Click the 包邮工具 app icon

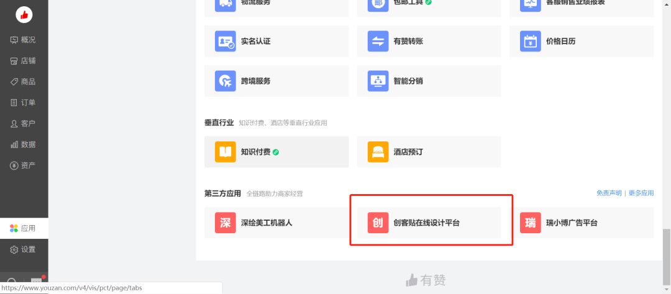[378, 5]
